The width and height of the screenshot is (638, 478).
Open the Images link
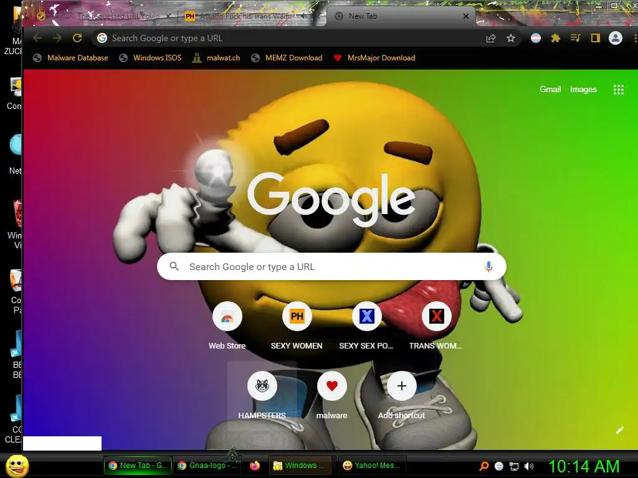(583, 90)
